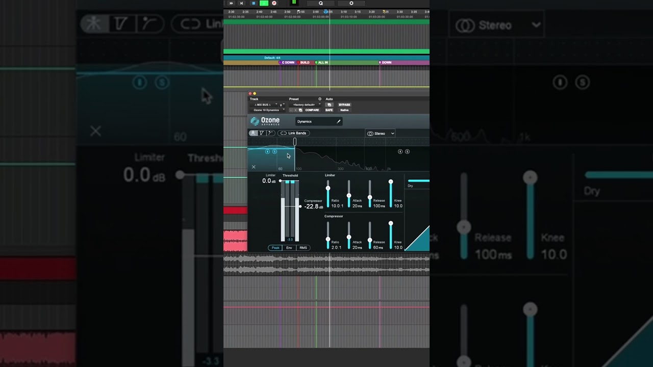
Task: Click the Limiter threshold 0.0 dB value
Action: (x=270, y=180)
